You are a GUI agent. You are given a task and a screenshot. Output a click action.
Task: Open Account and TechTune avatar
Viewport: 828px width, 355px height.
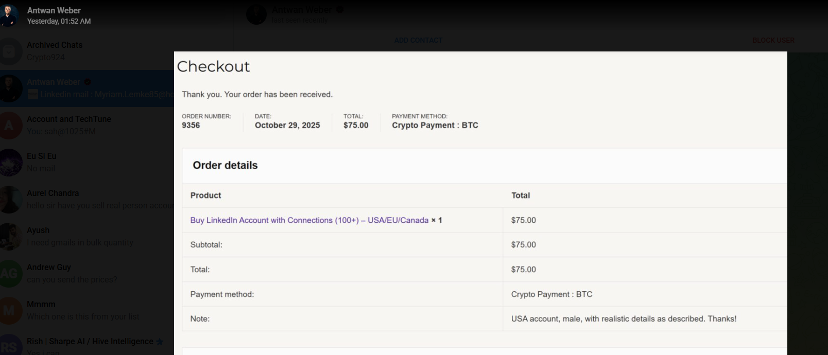[x=9, y=126]
